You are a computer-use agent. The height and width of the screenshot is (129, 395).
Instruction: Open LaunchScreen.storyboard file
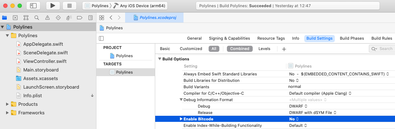51,87
